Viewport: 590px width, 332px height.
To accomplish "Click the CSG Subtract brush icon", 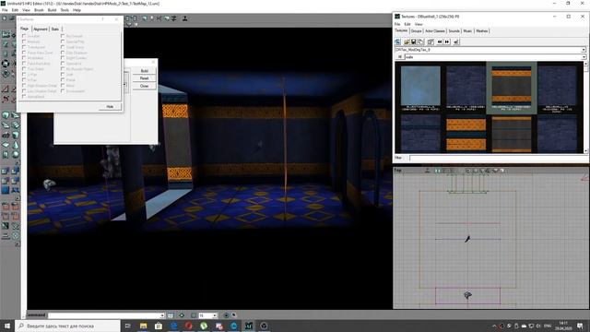I will [x=16, y=172].
